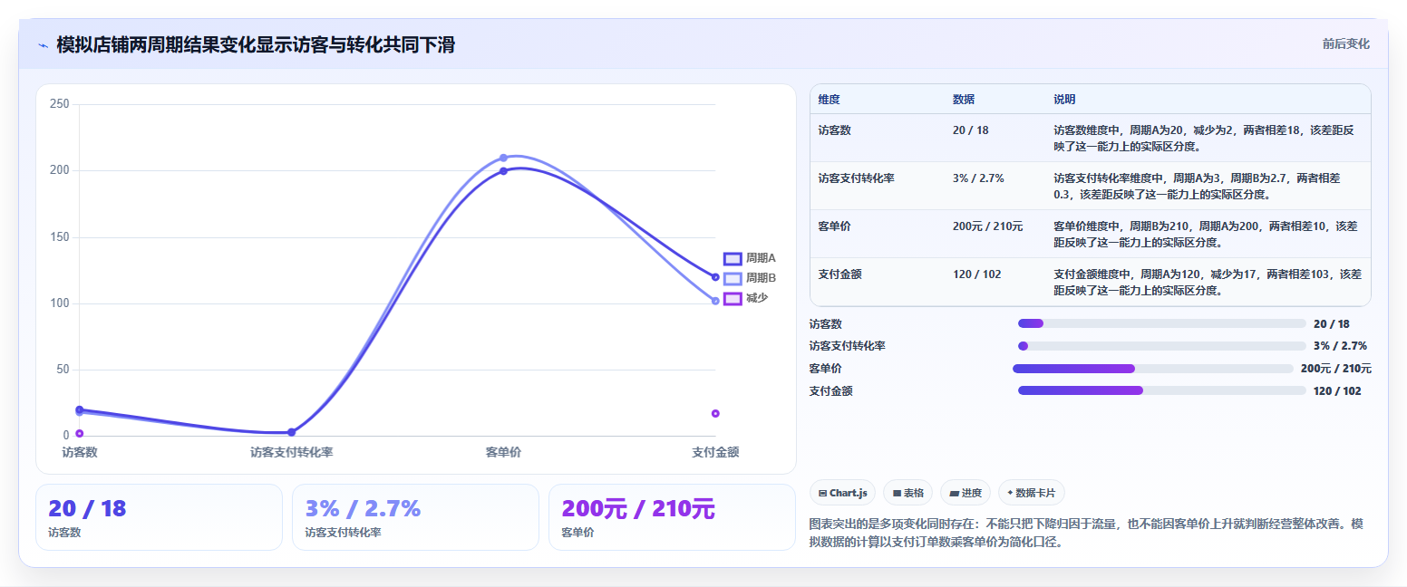The height and width of the screenshot is (587, 1407).
Task: Toggle the 周期B legend entry
Action: [750, 278]
